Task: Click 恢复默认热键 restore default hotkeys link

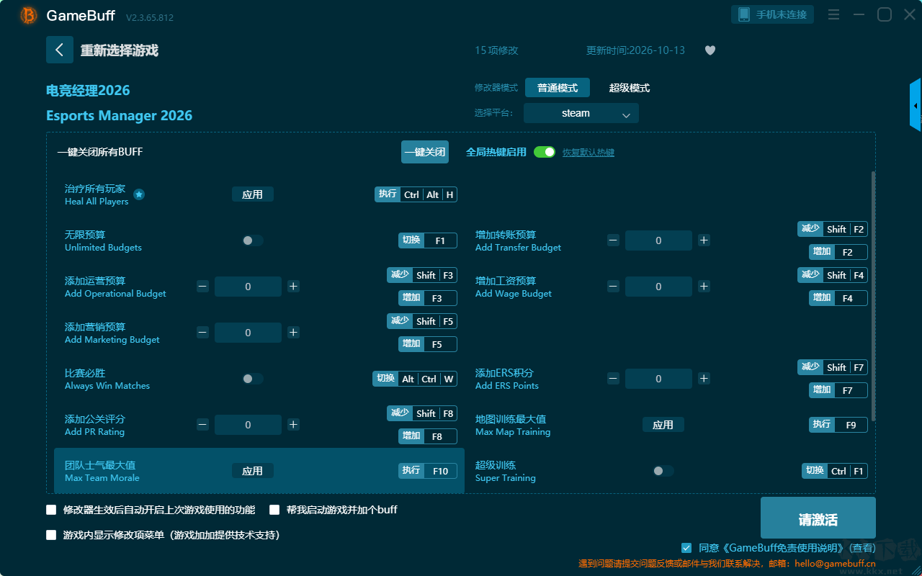Action: click(x=588, y=153)
